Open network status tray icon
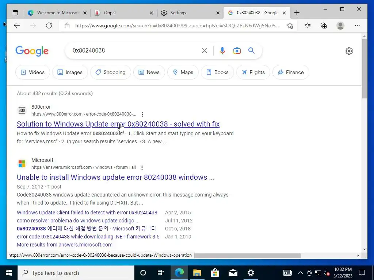 pos(318,273)
